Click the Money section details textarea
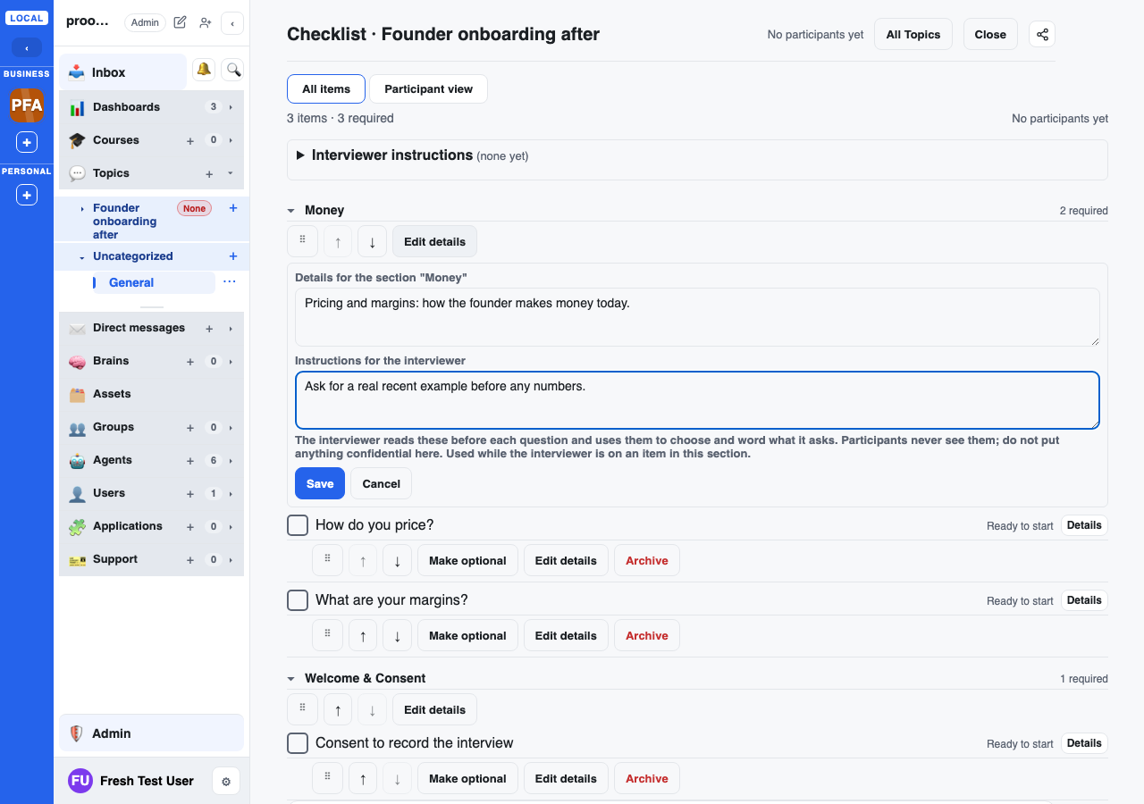Screen dimensions: 1144x804 (697, 317)
